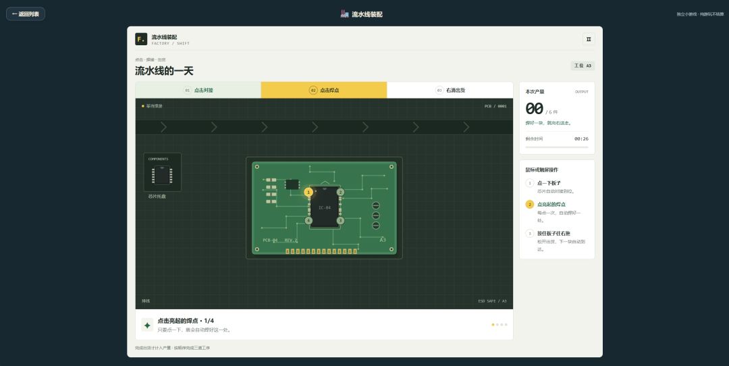
Task: Click the 流水线的一天 page heading
Action: coord(164,71)
